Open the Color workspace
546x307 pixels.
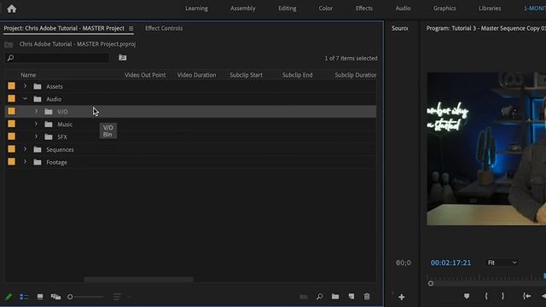point(326,9)
